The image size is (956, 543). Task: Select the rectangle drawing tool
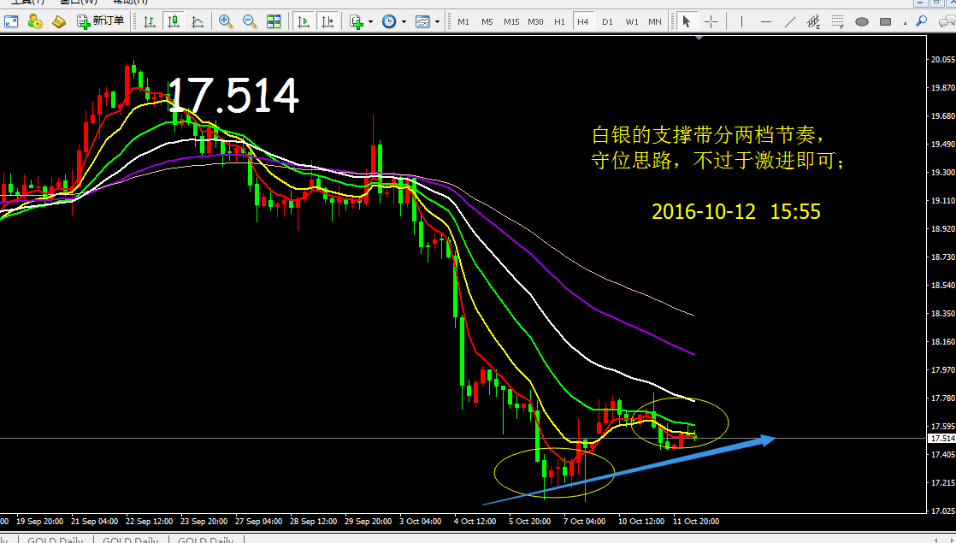click(885, 22)
